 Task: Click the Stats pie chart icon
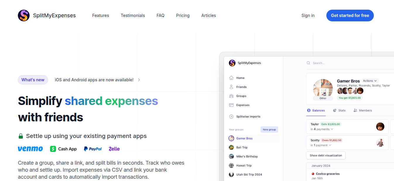pos(335,111)
